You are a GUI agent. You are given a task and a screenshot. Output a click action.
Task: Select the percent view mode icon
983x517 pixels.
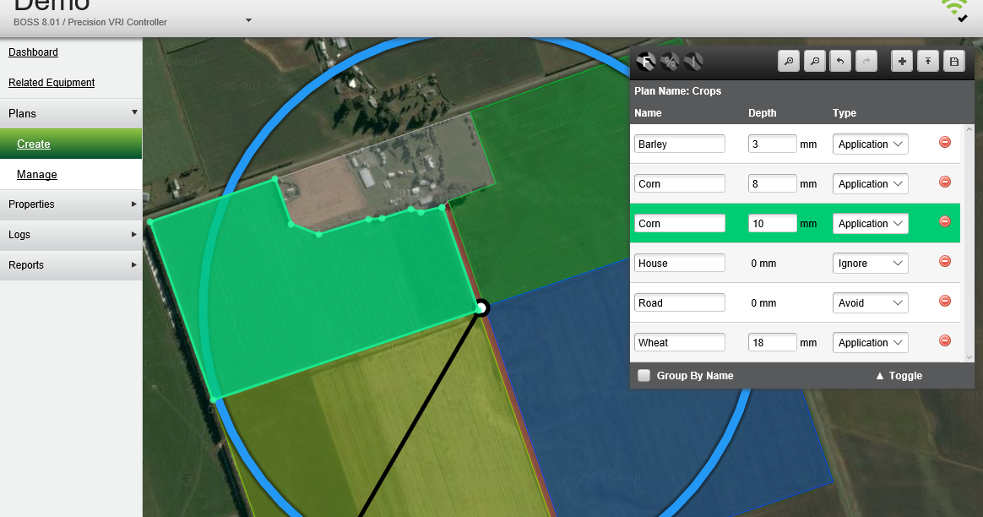670,61
